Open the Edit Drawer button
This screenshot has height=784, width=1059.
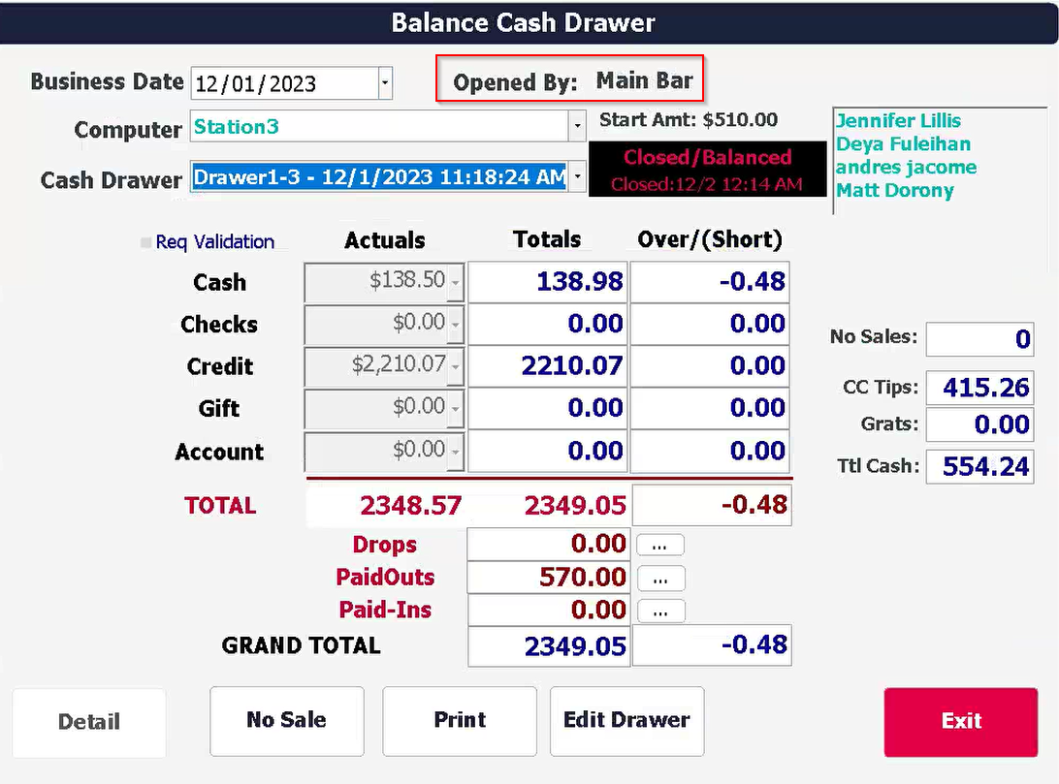(626, 721)
